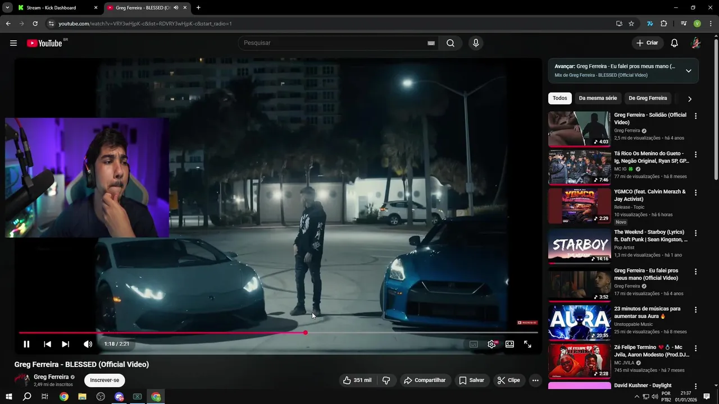Switch player to theater mode
The height and width of the screenshot is (404, 719).
(509, 344)
